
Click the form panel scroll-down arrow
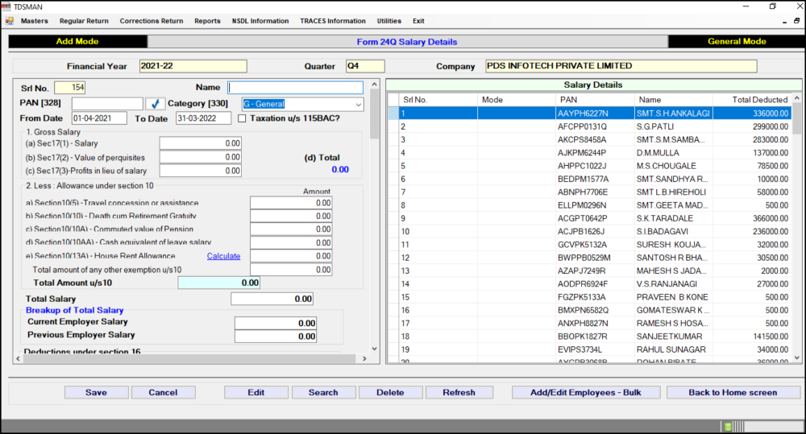click(x=374, y=349)
